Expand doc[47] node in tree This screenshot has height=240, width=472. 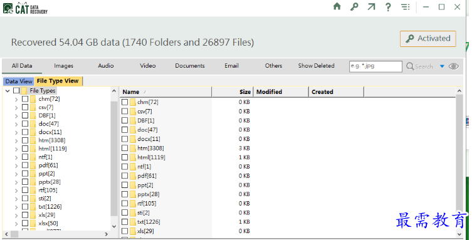point(16,124)
